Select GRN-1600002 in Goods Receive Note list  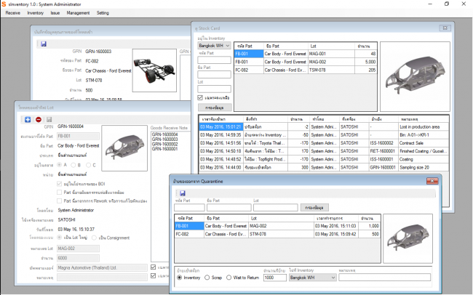[x=164, y=144]
